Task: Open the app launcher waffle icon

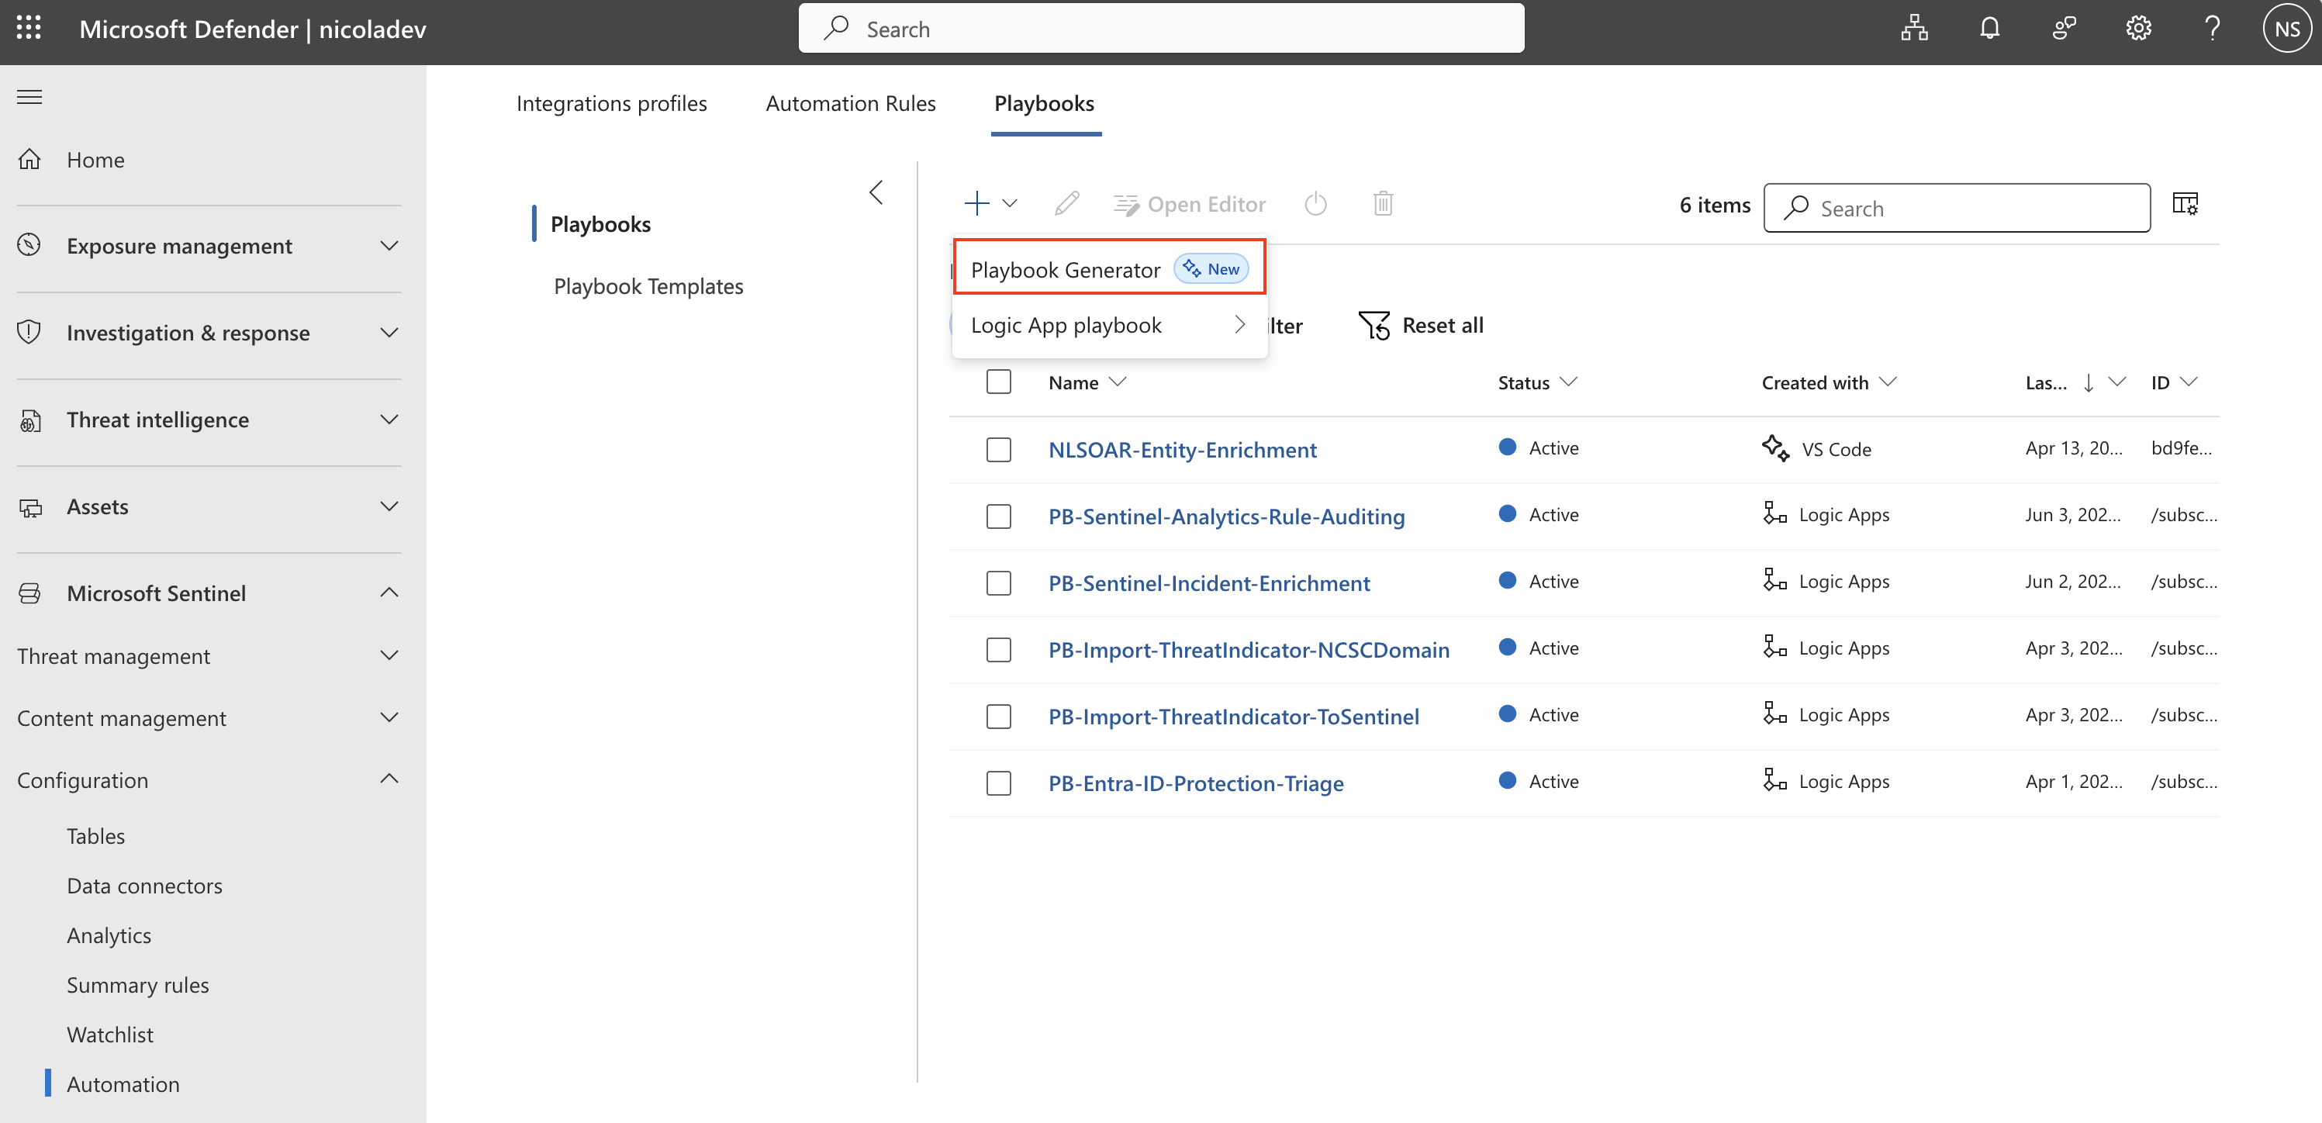Action: pyautogui.click(x=29, y=28)
